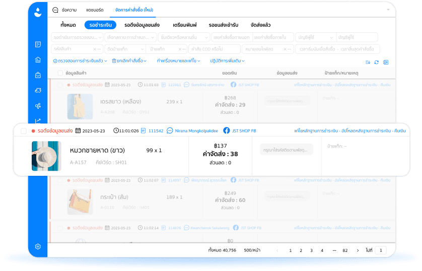Open the เลือกสถานะการจำแนก dropdown

coord(130,37)
